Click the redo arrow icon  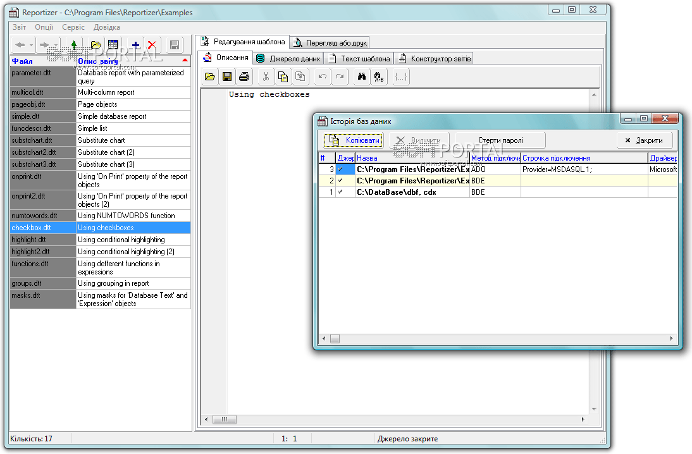click(340, 77)
